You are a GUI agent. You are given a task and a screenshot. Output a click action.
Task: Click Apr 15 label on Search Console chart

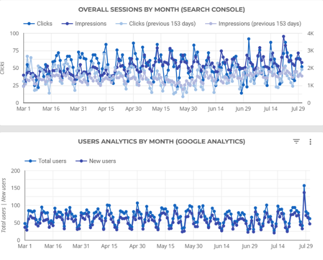[106, 109]
